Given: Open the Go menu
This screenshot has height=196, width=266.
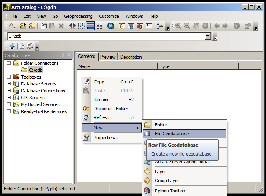Looking at the screenshot, I should (x=55, y=16).
